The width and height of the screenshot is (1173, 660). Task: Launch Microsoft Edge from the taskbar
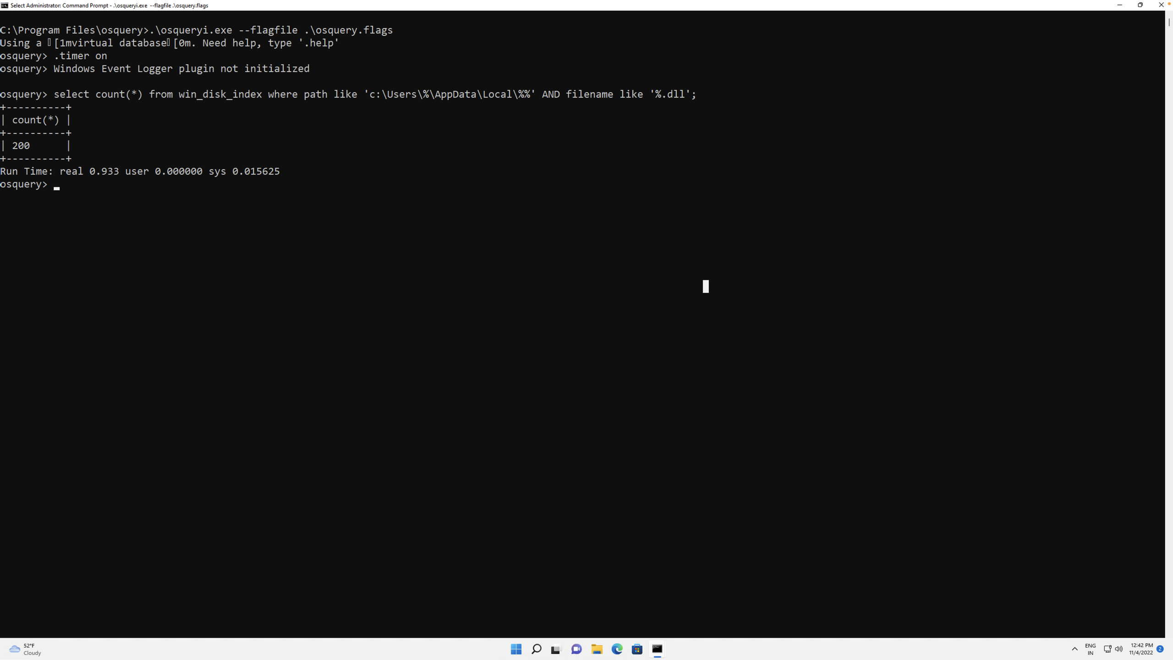click(x=617, y=649)
